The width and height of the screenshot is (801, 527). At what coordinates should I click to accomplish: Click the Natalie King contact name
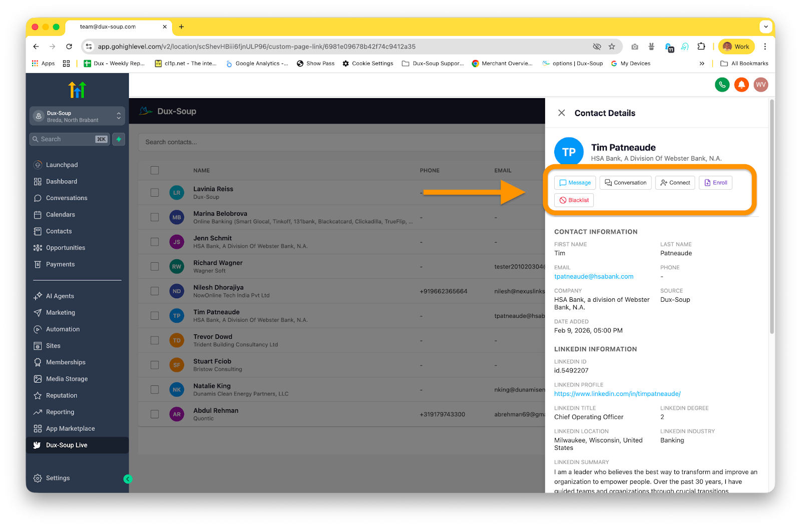[212, 386]
